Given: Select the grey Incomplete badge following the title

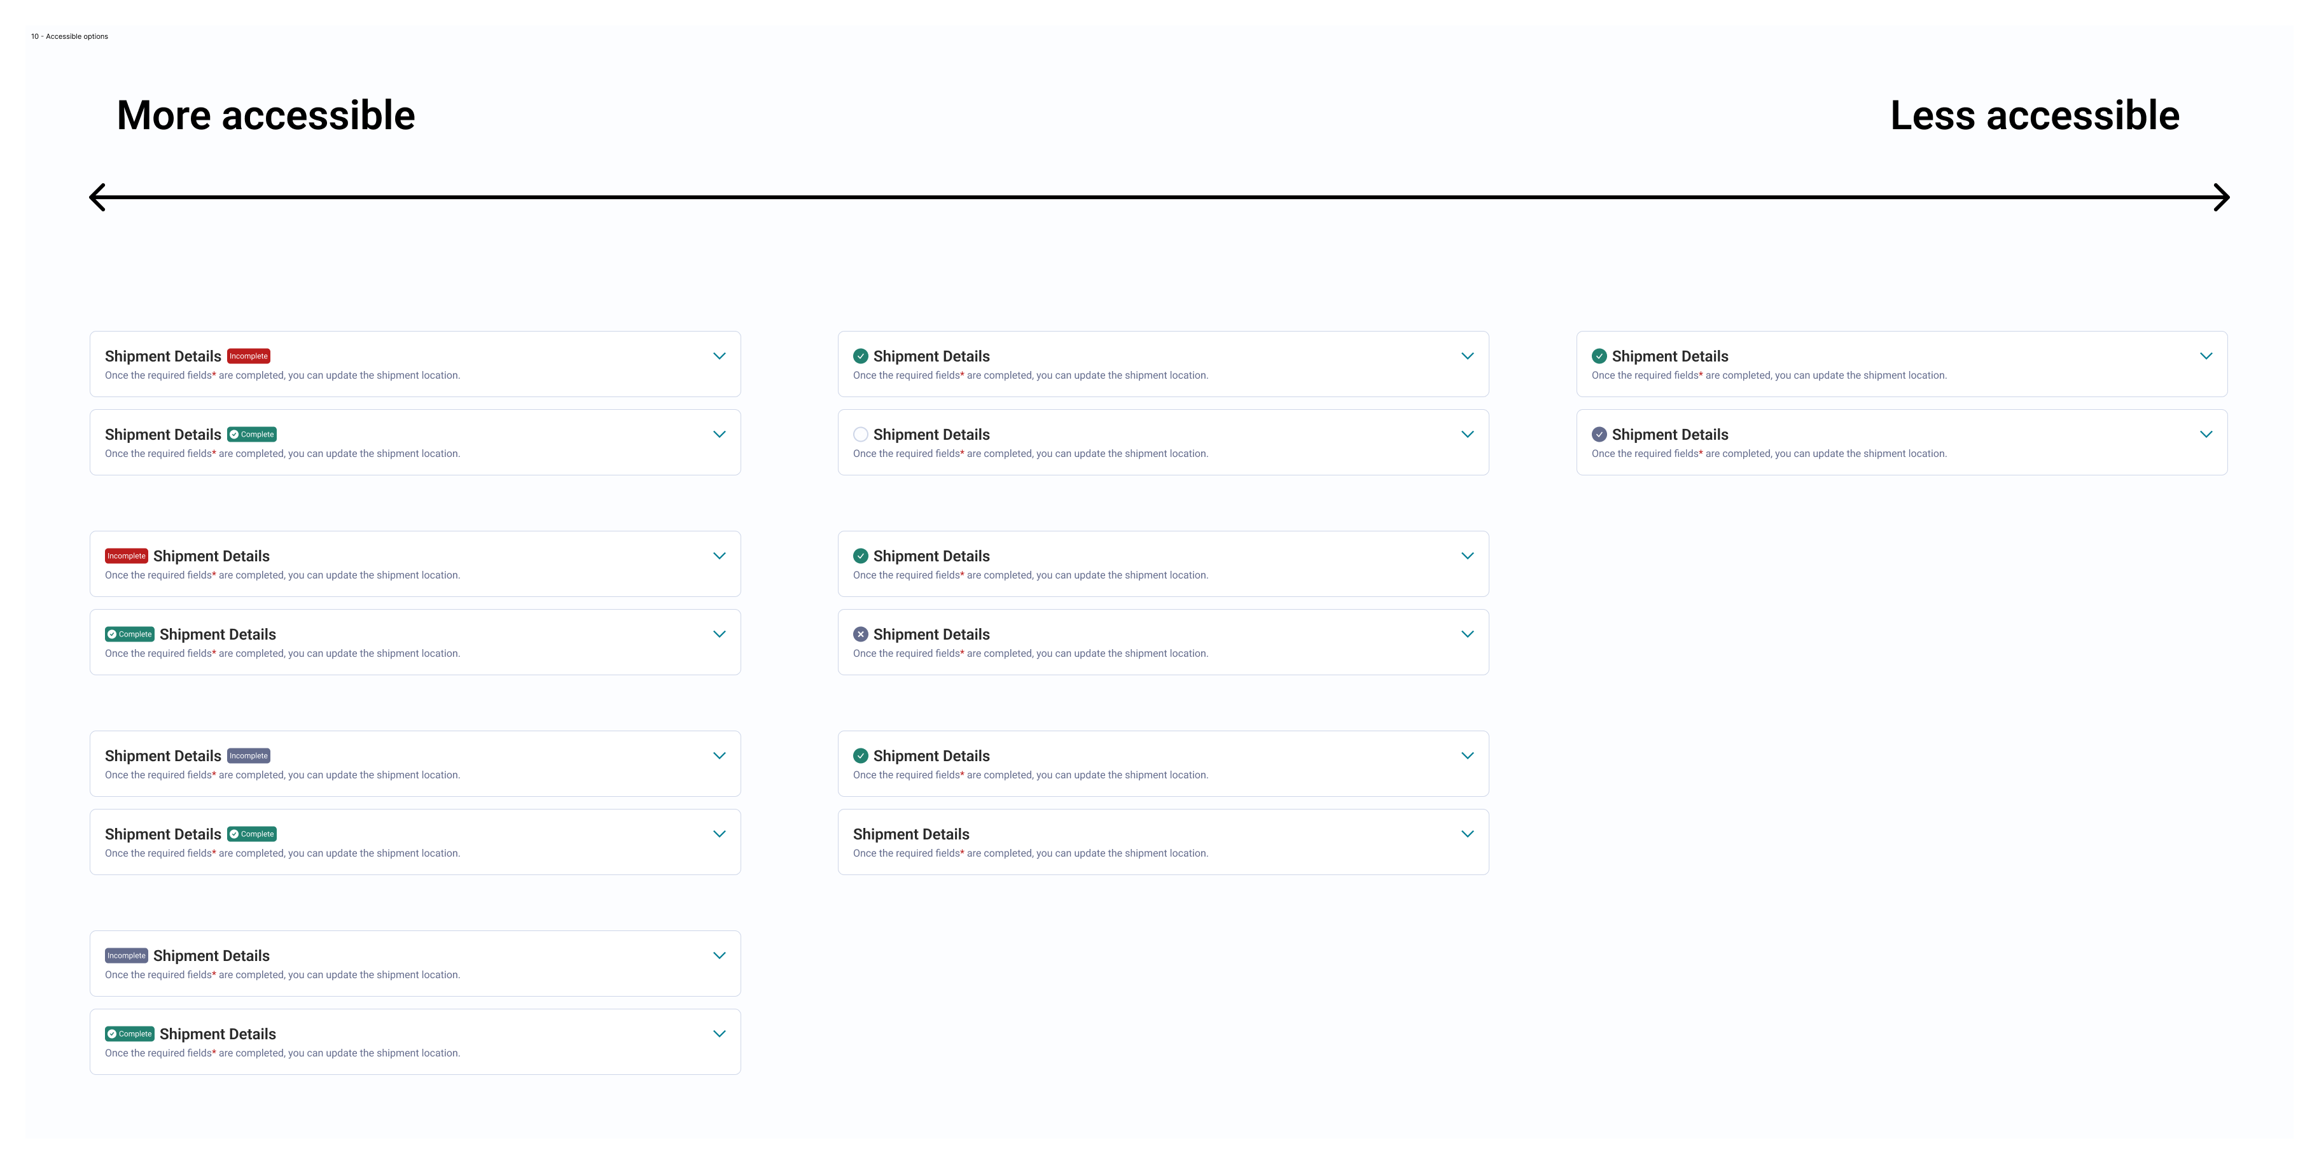Looking at the screenshot, I should tap(249, 755).
